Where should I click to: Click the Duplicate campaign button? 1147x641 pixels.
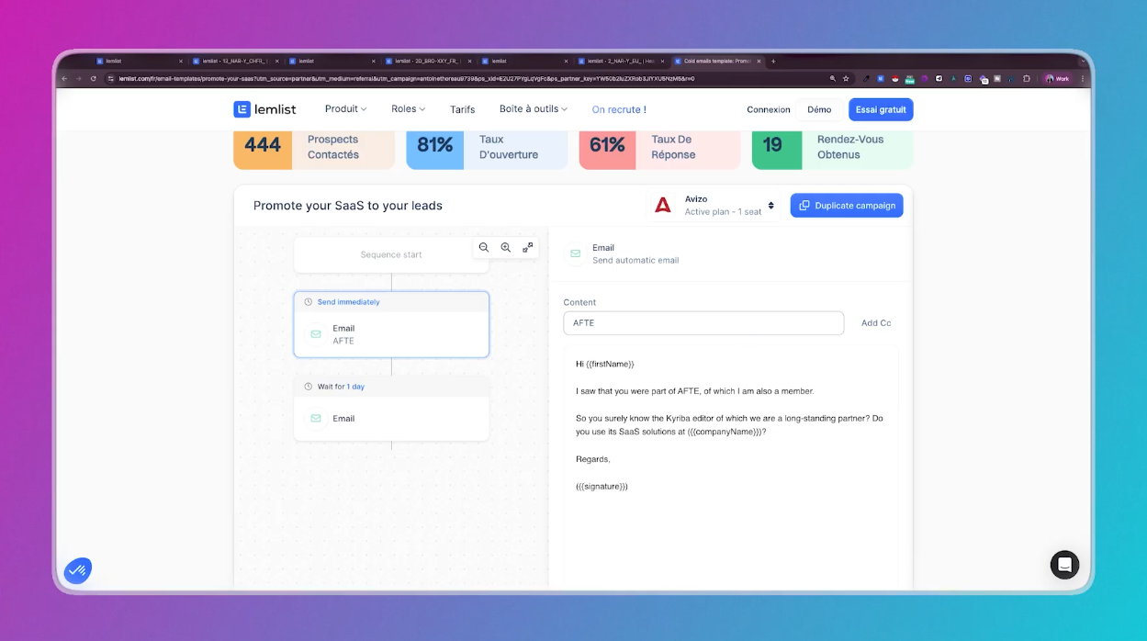coord(847,206)
